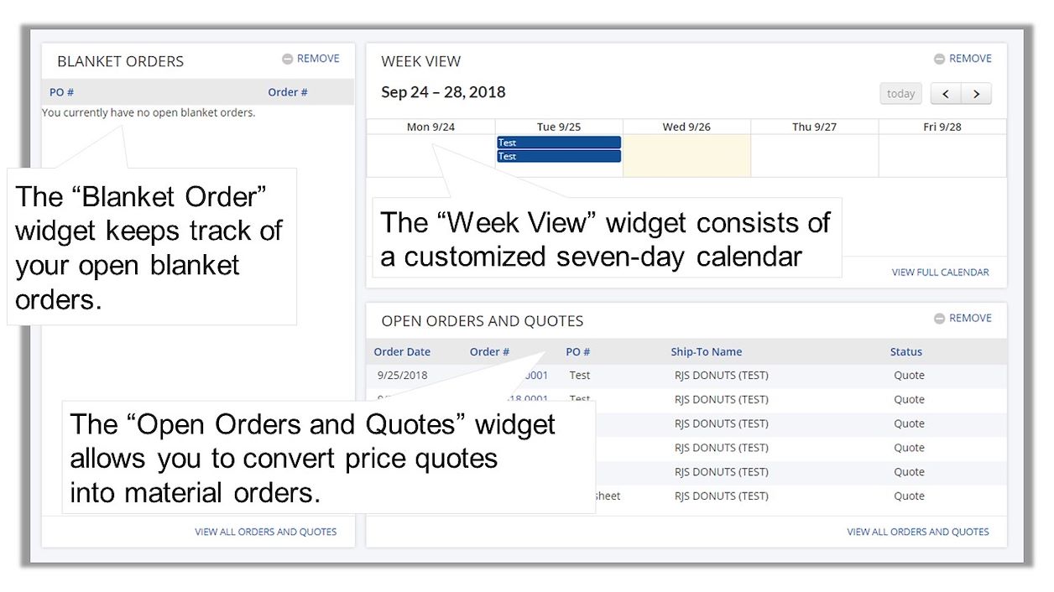Sort open orders by Status column header
The height and width of the screenshot is (592, 1054).
click(905, 352)
